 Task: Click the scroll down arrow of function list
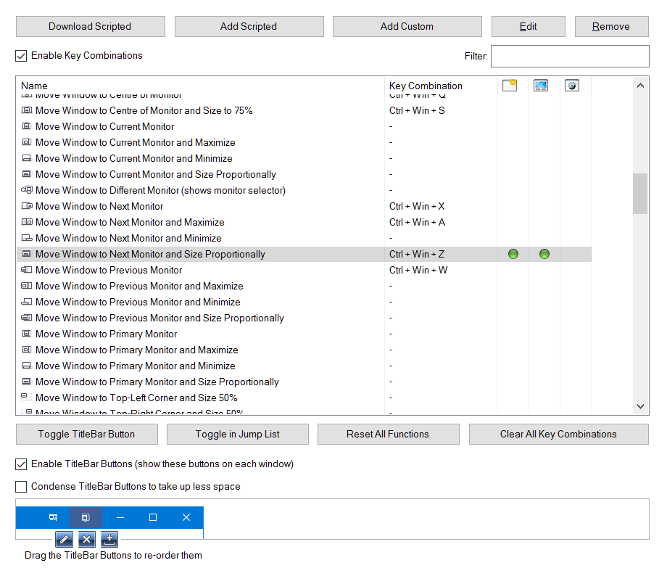[x=640, y=406]
